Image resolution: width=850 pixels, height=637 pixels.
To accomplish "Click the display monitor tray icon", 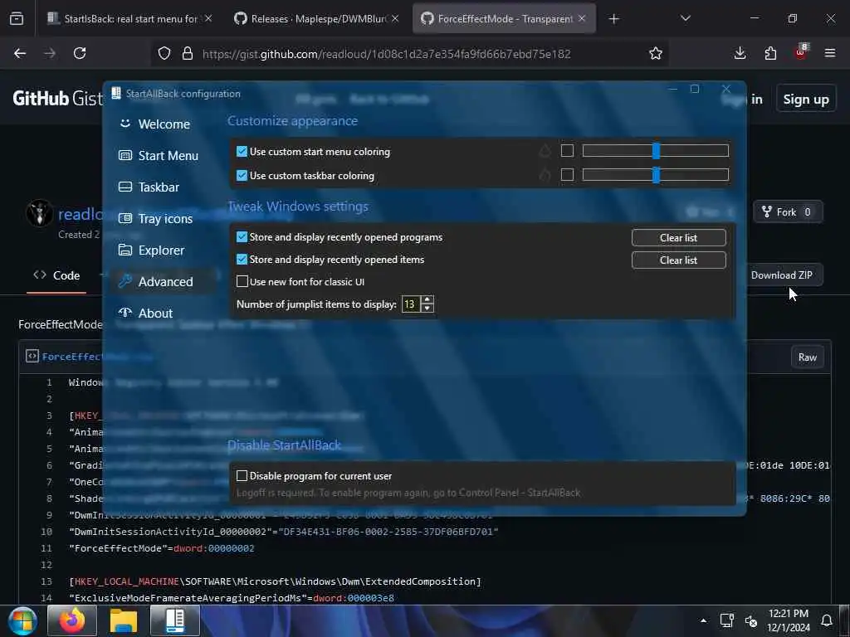I will 727,620.
